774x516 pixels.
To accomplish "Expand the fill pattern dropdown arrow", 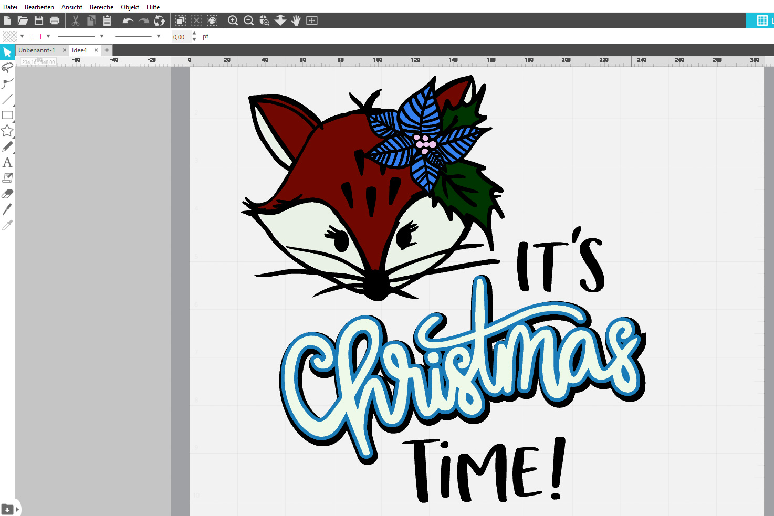I will pos(22,36).
